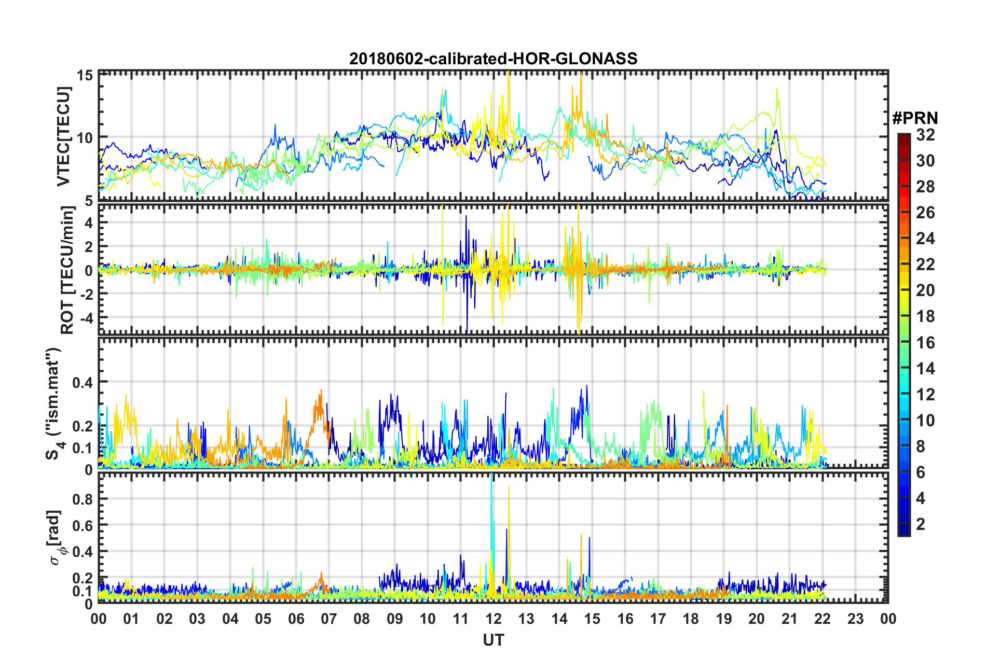
Task: Click the "12" label on PRN colorbar
Action: pyautogui.click(x=925, y=395)
